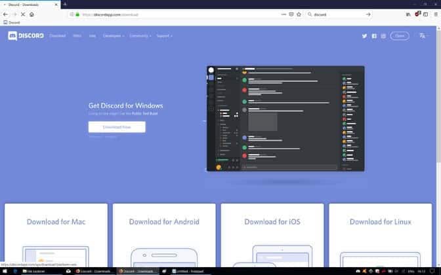Submit search with the arrow in search box
Viewport: 441px width, 275px height.
click(368, 14)
